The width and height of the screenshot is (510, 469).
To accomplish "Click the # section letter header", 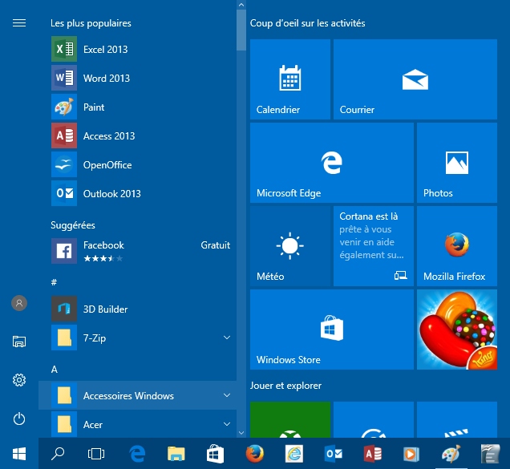I will pos(54,282).
